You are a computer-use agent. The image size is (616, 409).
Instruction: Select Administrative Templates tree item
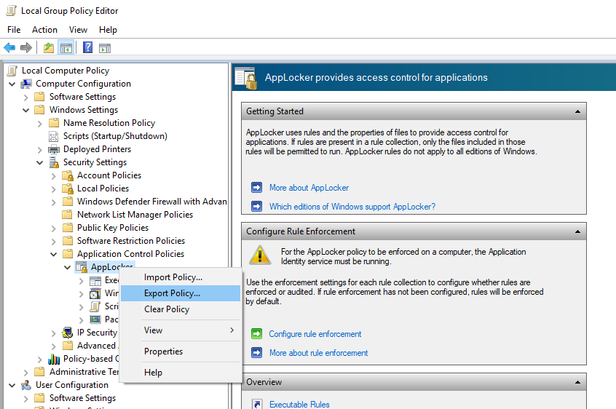84,372
